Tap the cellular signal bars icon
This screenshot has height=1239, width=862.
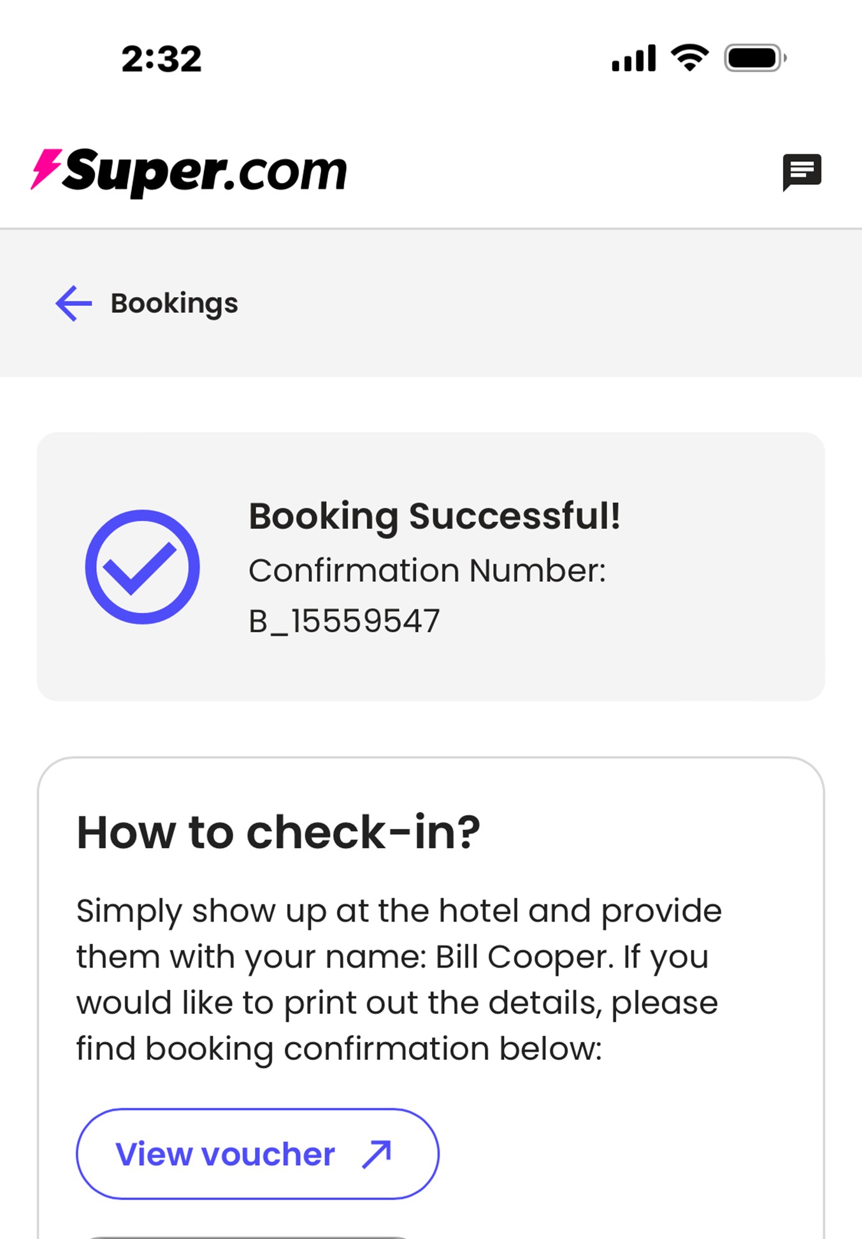pyautogui.click(x=633, y=58)
